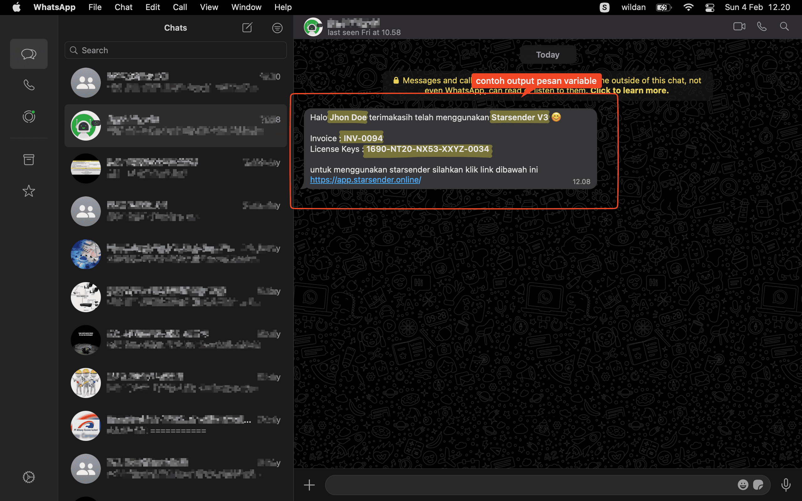Open contact info via robot avatar header

pos(313,27)
